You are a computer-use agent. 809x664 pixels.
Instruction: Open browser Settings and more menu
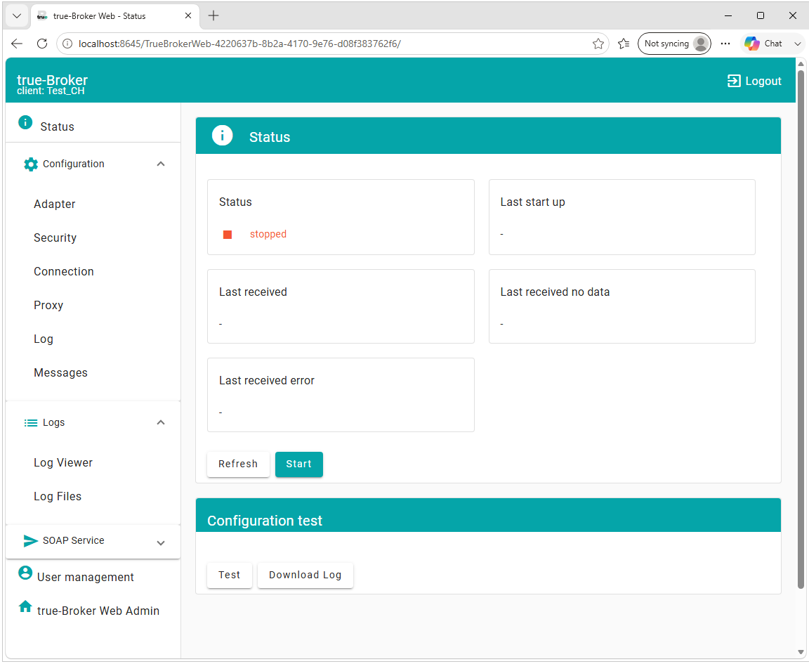[725, 44]
